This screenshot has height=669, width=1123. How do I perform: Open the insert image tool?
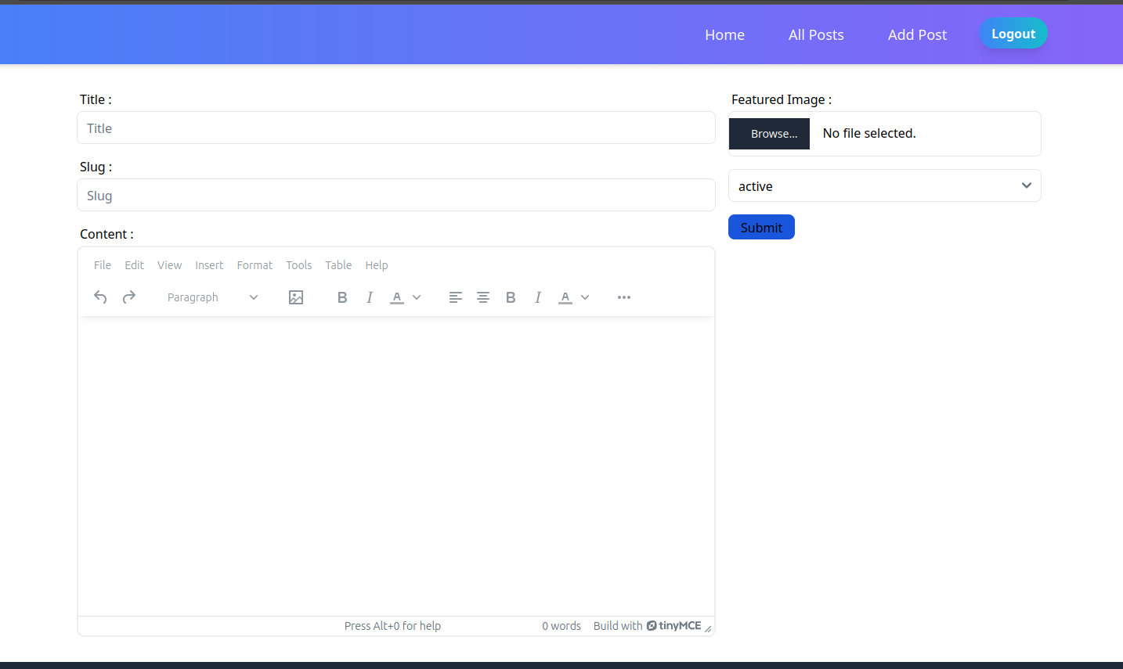point(296,297)
